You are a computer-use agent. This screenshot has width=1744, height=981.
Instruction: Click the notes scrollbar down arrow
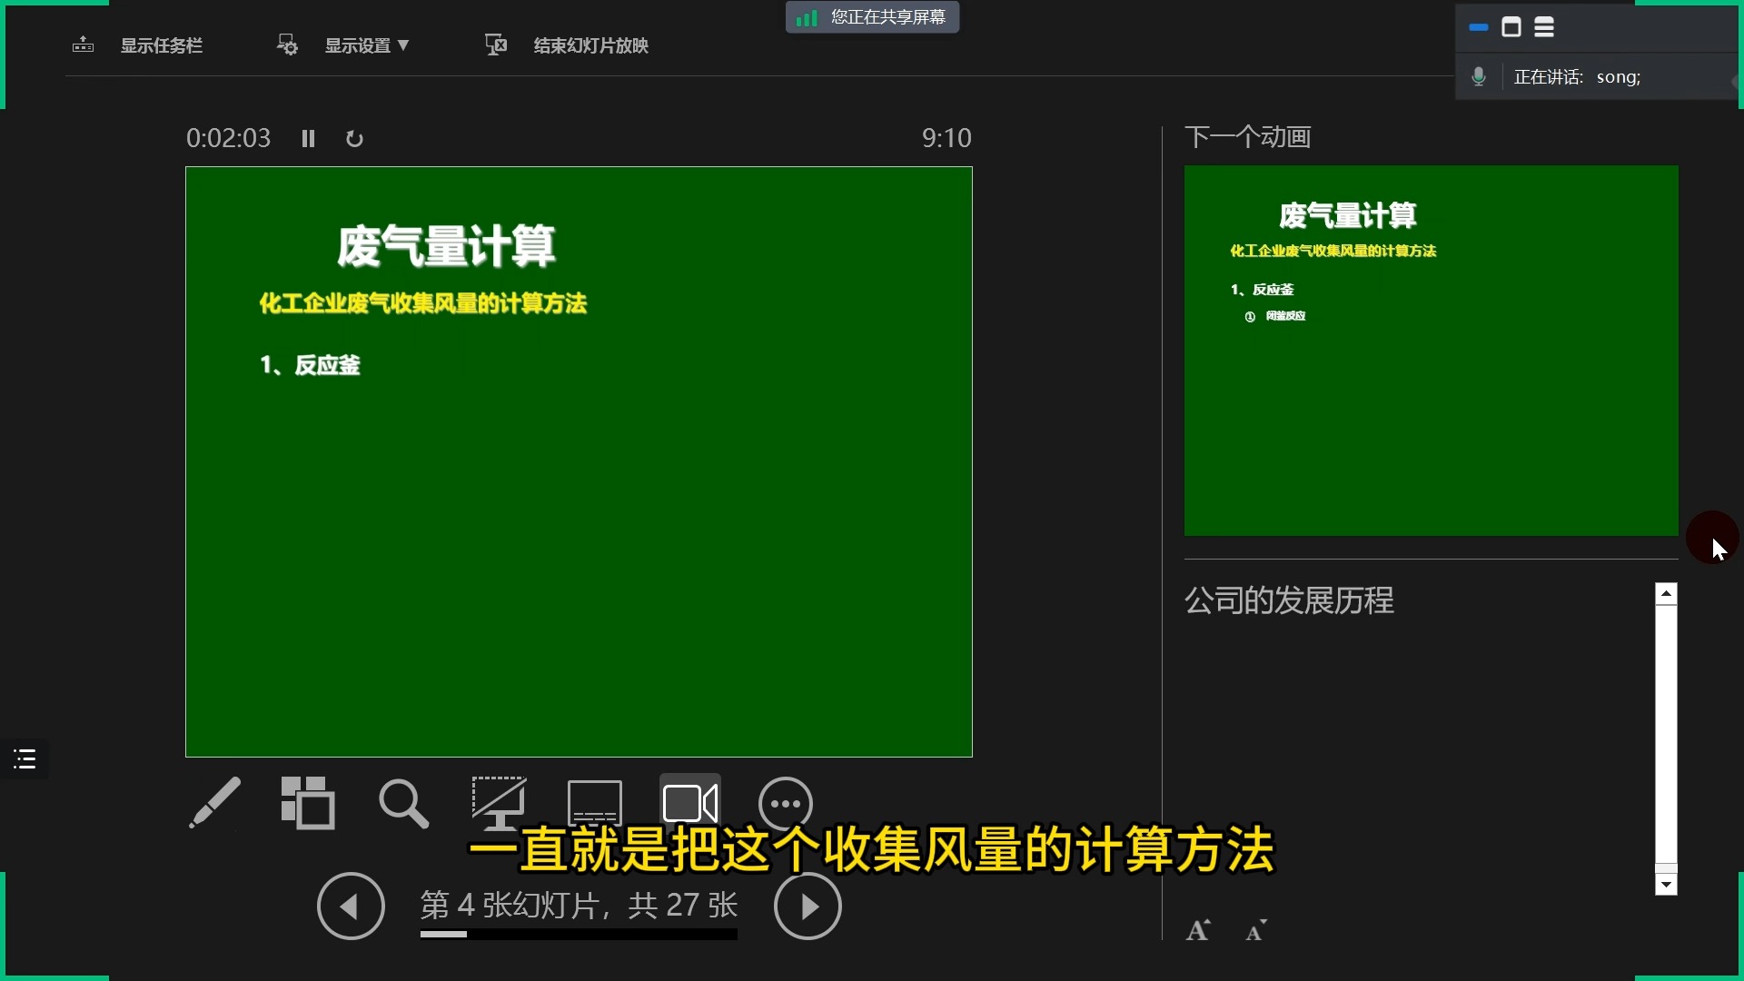point(1666,885)
